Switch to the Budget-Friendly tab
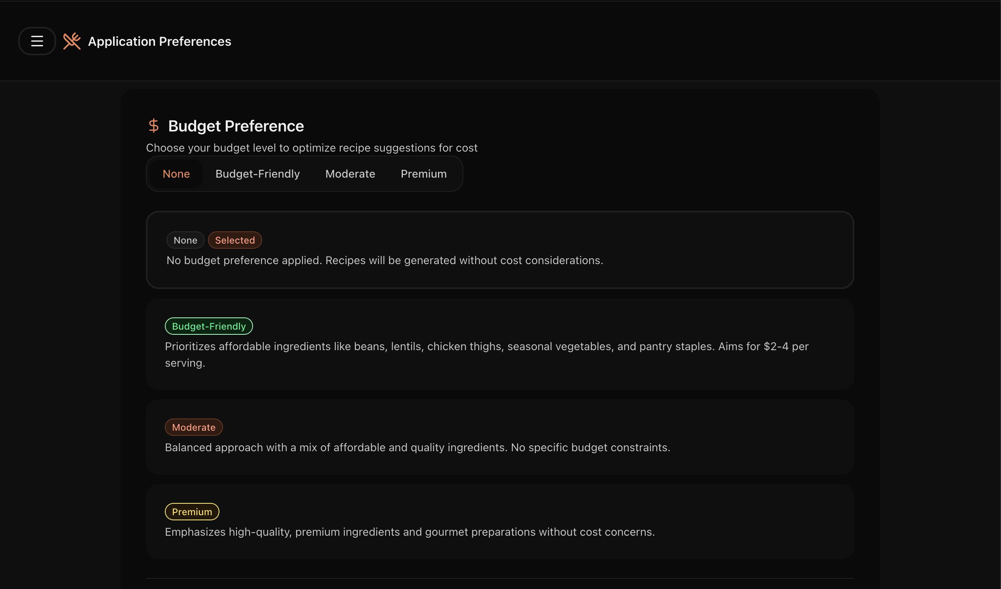This screenshot has width=1001, height=589. click(257, 174)
